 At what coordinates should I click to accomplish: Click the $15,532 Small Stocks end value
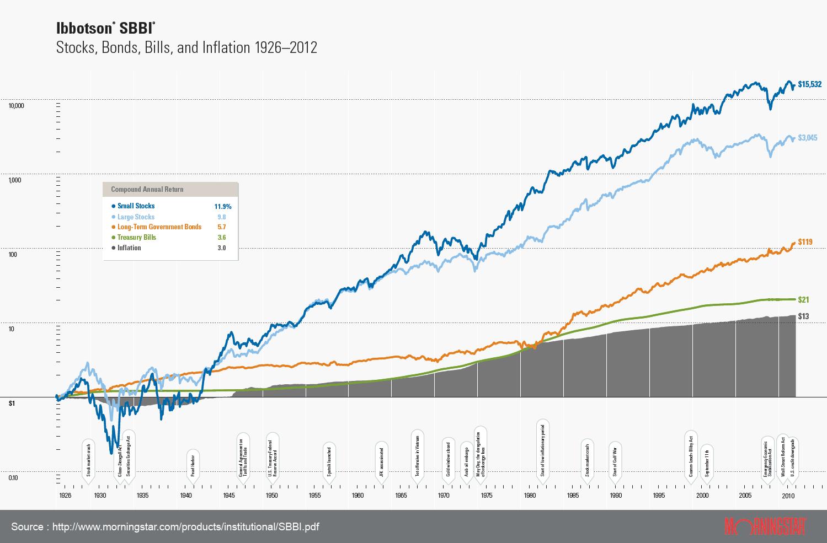tap(810, 84)
